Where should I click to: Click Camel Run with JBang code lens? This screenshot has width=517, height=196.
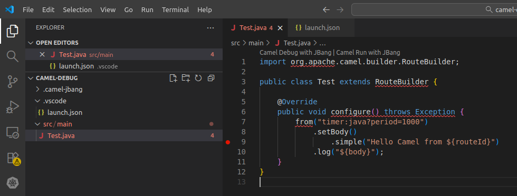pyautogui.click(x=368, y=52)
